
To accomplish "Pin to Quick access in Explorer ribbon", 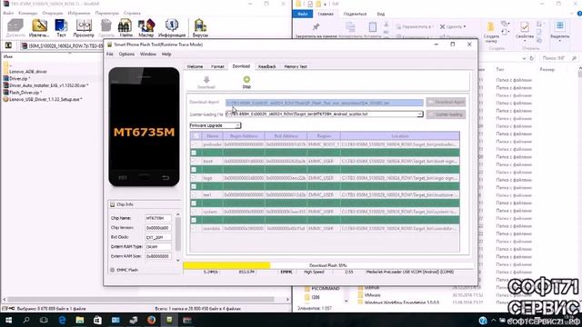I will point(316,27).
